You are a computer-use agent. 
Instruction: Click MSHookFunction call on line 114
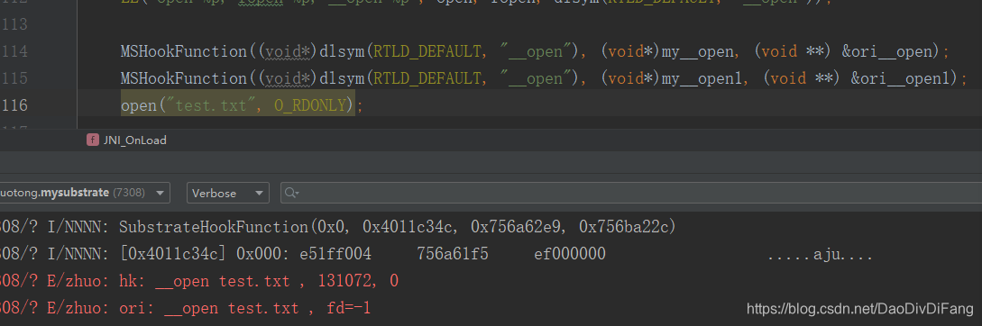point(184,51)
